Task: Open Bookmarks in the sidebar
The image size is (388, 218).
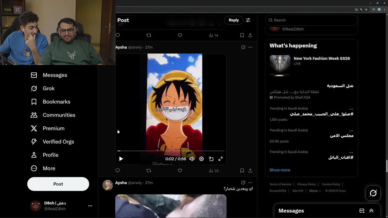Action: click(x=50, y=102)
